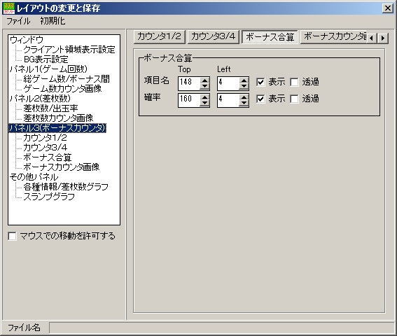Select スランプグラフ tree item
The image size is (397, 336).
(49, 197)
